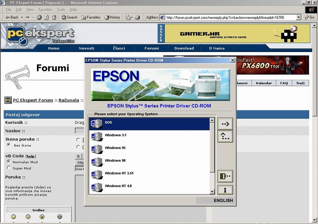
Task: Expand the address bar URL dropdown
Action: point(299,17)
